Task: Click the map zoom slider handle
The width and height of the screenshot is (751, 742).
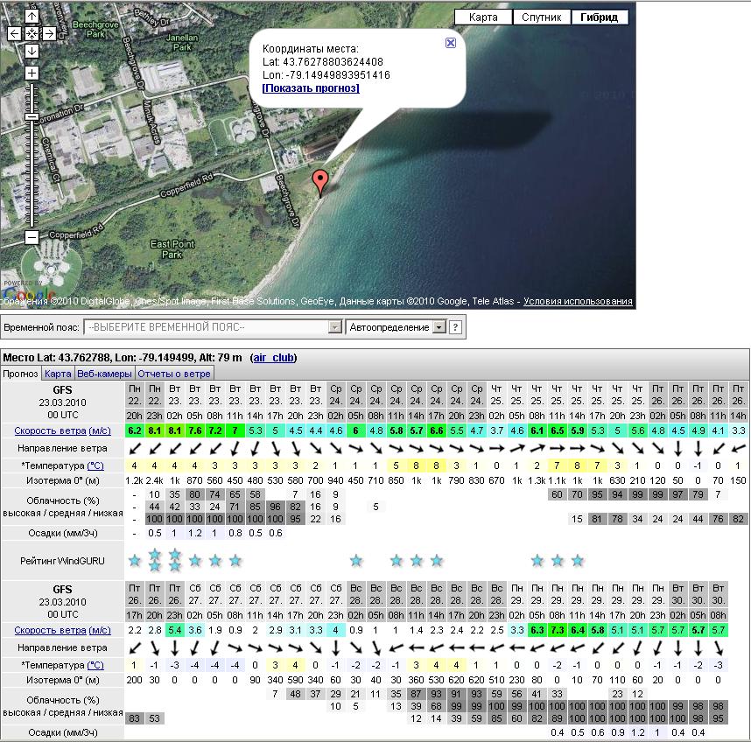Action: pyautogui.click(x=32, y=116)
